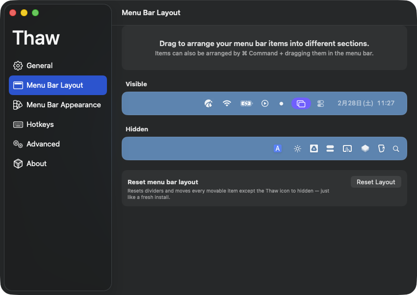Click the date and time clock item
The image size is (417, 295).
click(x=366, y=103)
